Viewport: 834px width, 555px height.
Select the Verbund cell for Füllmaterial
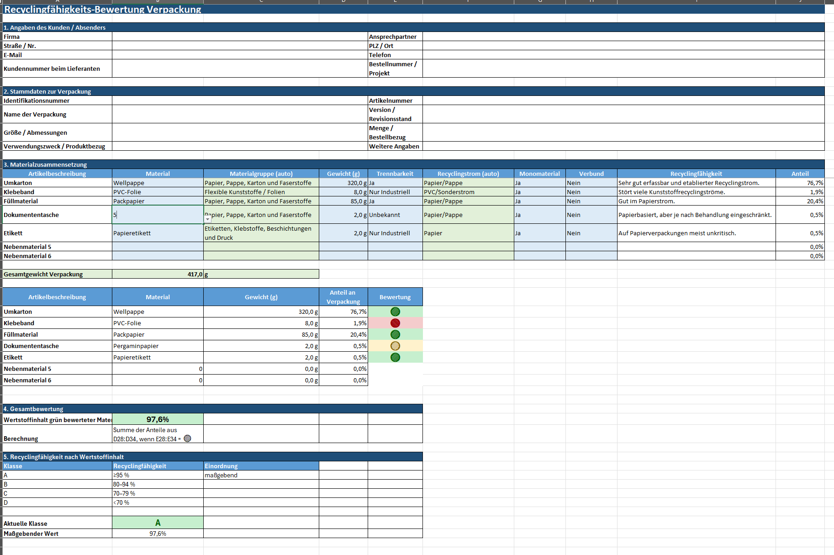[591, 201]
